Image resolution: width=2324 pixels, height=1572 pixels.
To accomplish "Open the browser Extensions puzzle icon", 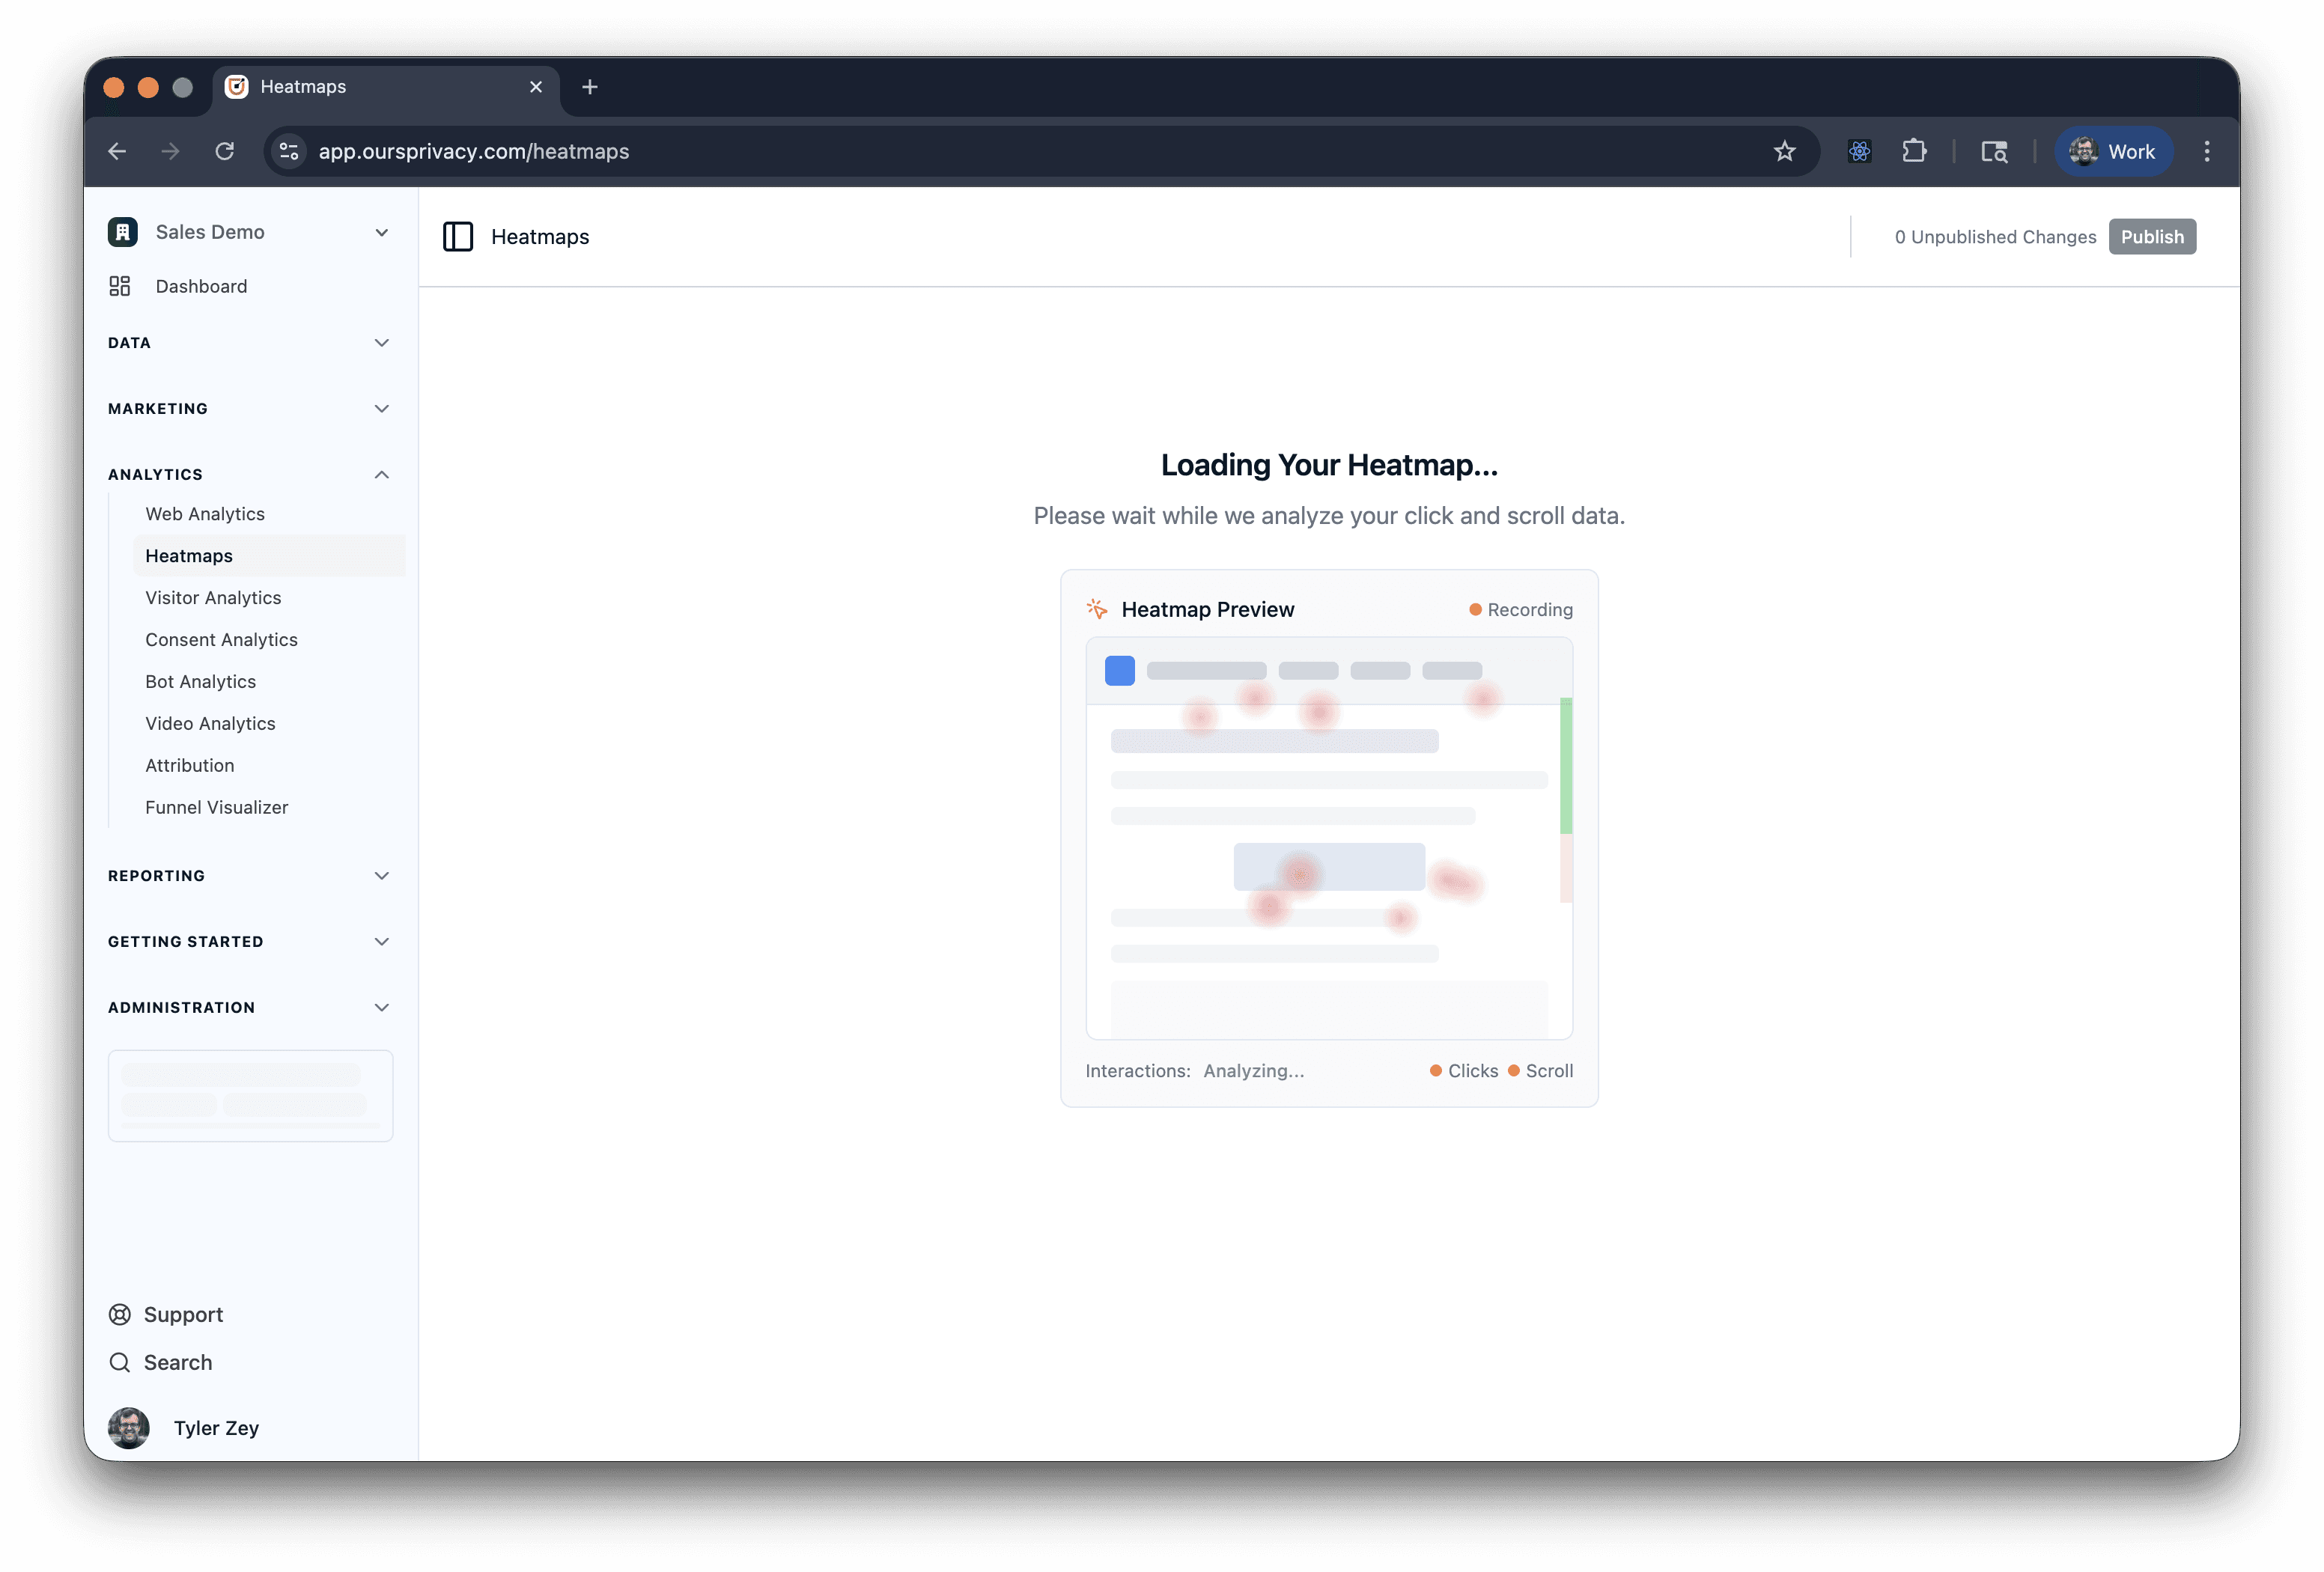I will [x=1913, y=151].
